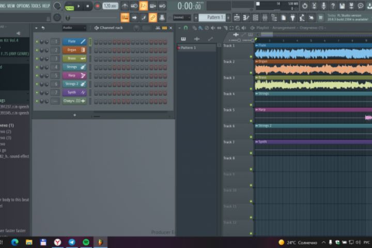This screenshot has width=372, height=248.
Task: Open the Channel rack toolbar shortcut icon
Action: click(x=255, y=18)
